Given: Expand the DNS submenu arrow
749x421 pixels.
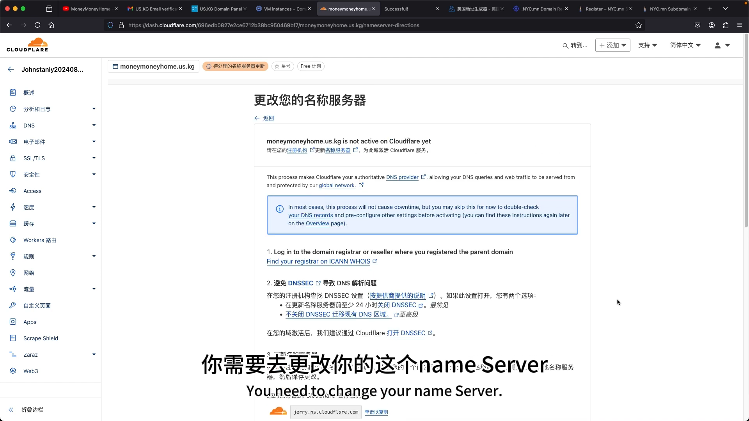Looking at the screenshot, I should pos(94,125).
